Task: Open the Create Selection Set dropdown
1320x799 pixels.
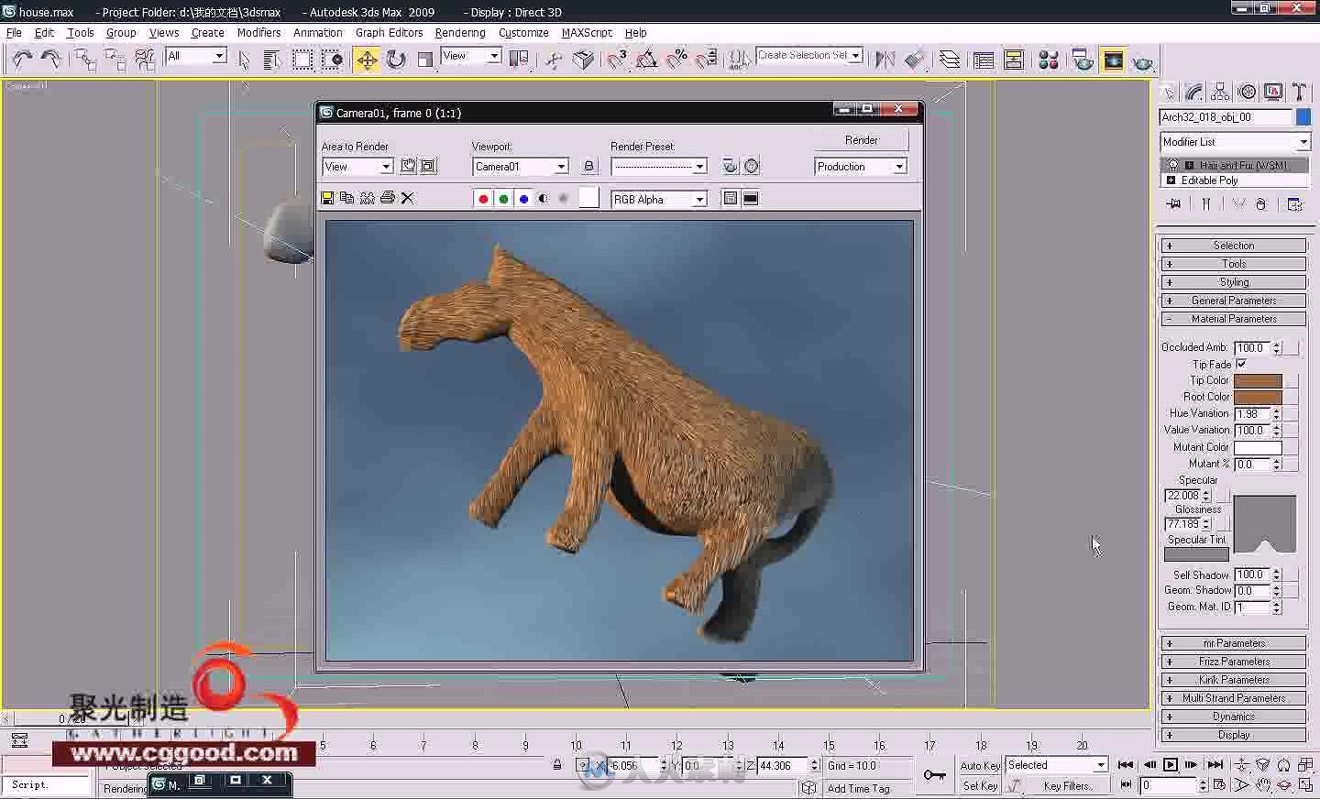Action: click(x=809, y=55)
